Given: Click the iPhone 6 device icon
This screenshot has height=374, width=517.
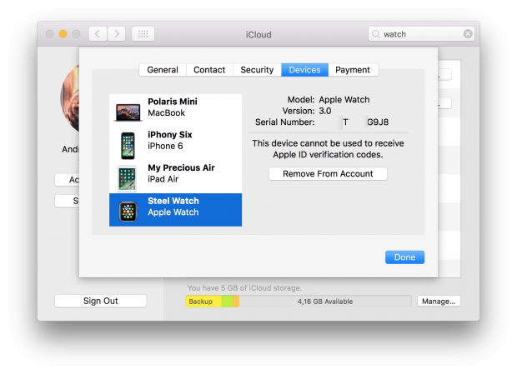Looking at the screenshot, I should pos(128,146).
